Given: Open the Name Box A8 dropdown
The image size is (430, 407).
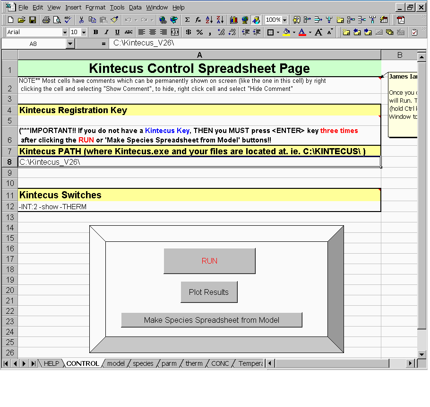Looking at the screenshot, I should [x=70, y=44].
